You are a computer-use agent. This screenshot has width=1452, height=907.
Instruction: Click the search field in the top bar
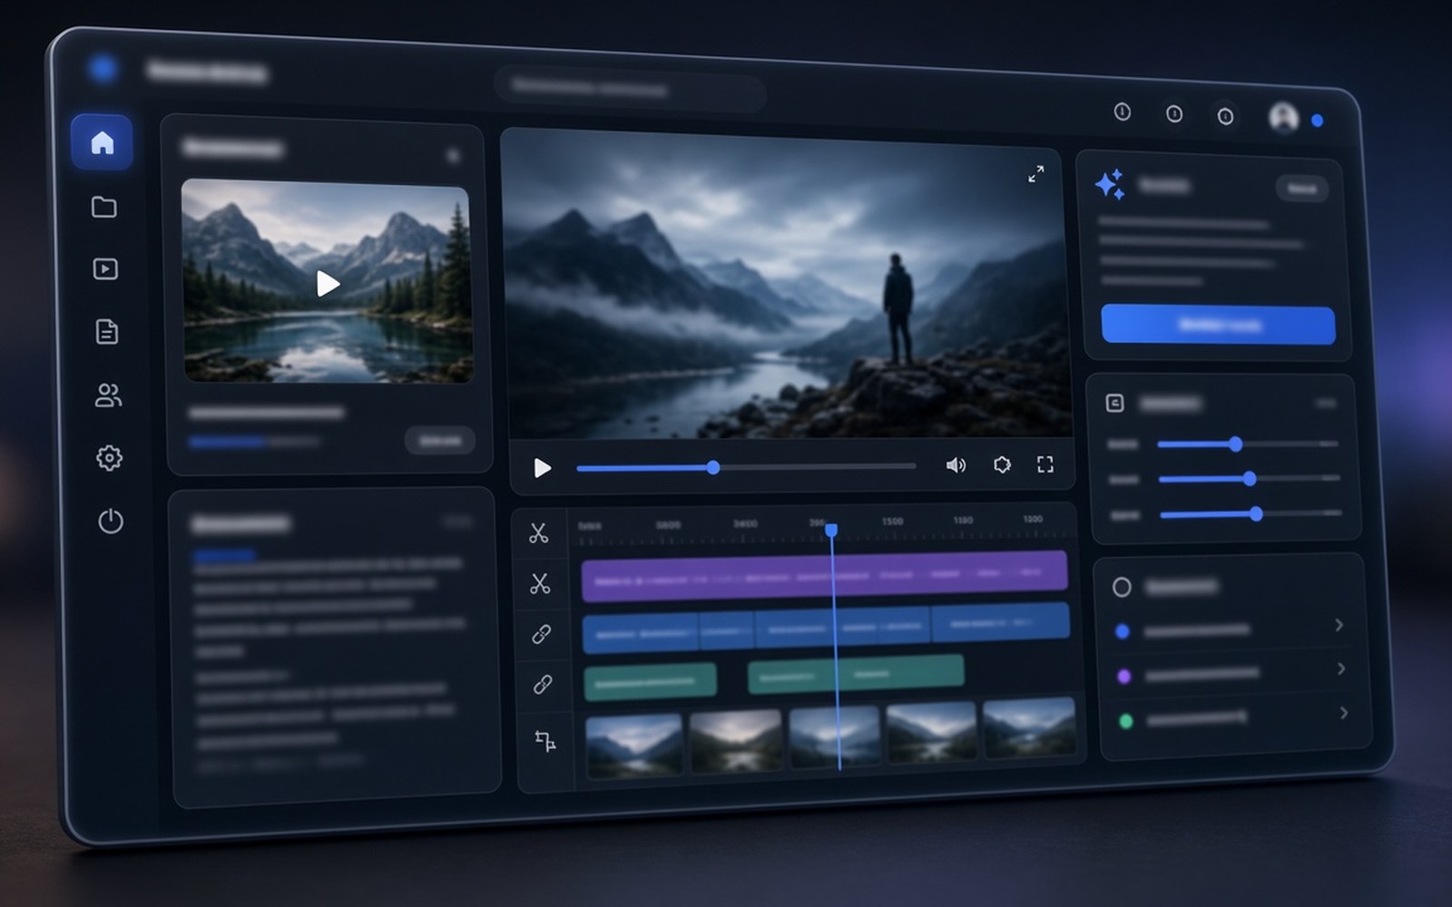click(630, 89)
